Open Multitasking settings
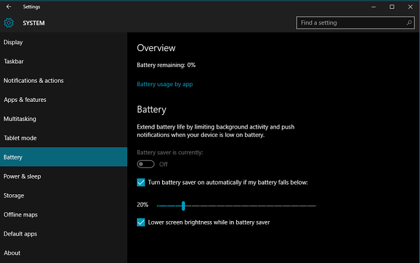The width and height of the screenshot is (420, 263). click(64, 119)
